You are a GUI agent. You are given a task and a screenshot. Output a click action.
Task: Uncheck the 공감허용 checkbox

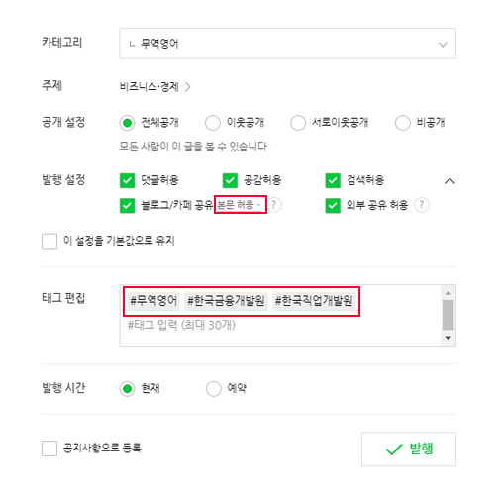(230, 180)
